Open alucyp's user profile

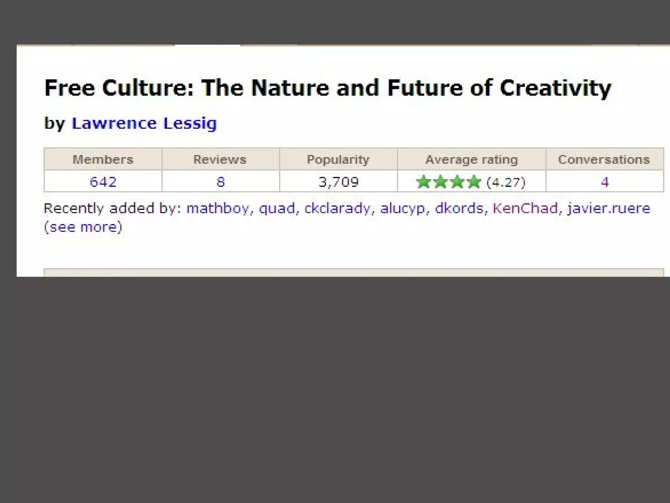pos(402,209)
